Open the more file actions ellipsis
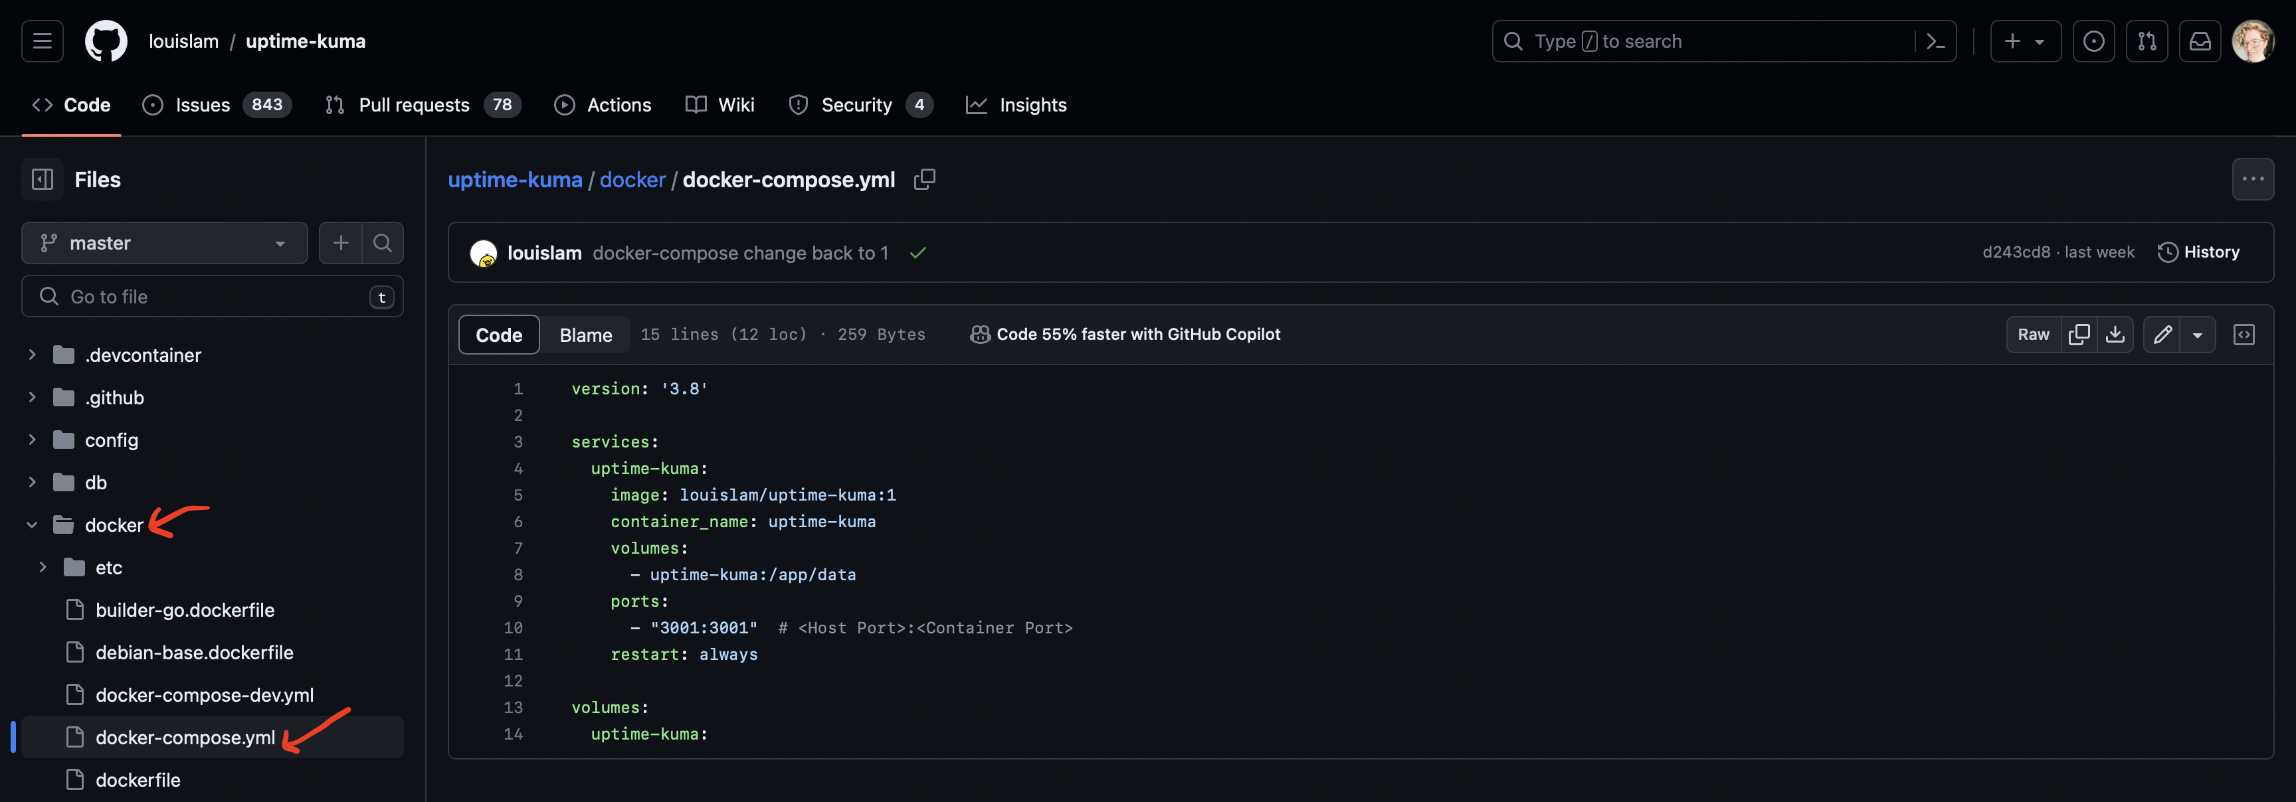This screenshot has height=802, width=2296. click(2252, 179)
